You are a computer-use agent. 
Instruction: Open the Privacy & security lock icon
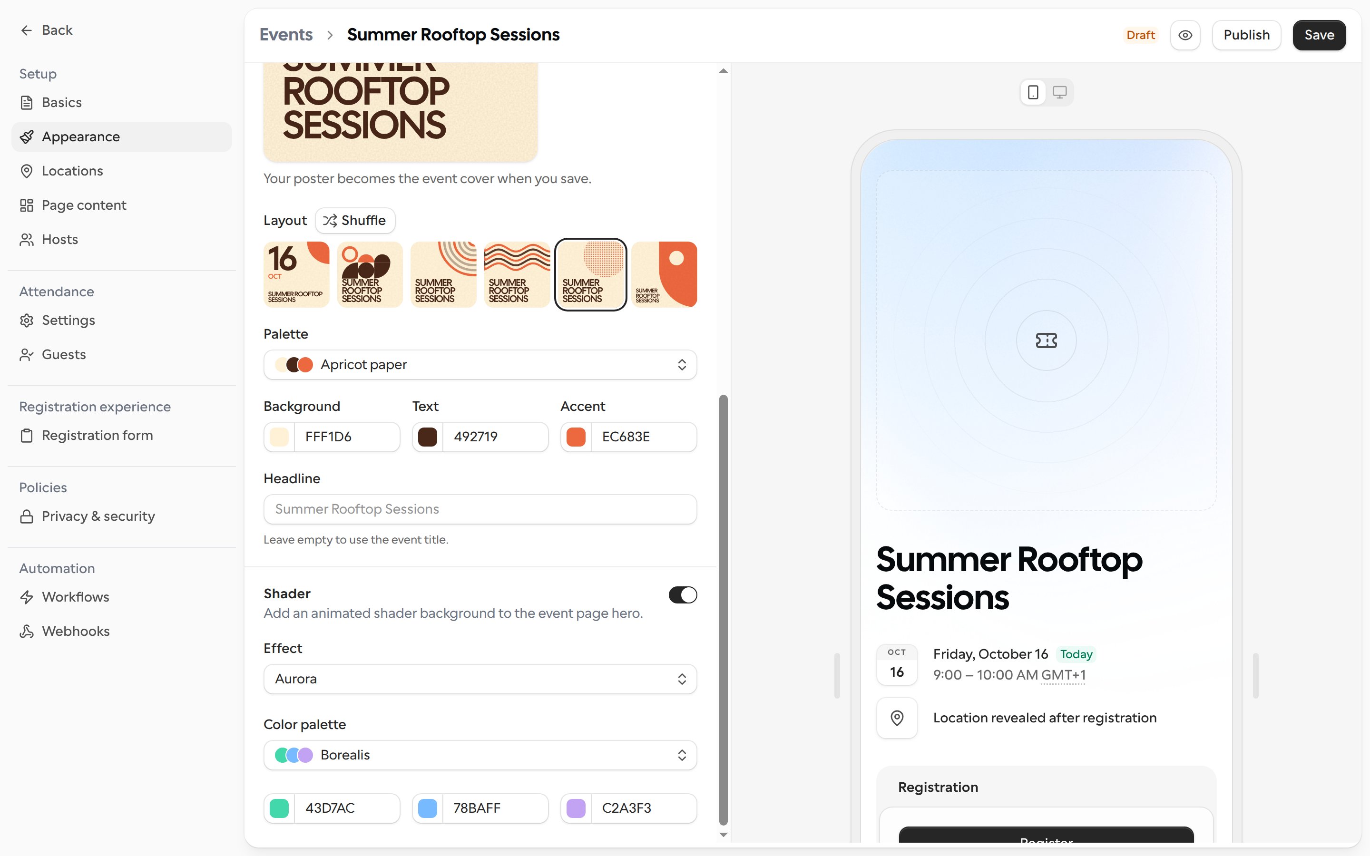[x=26, y=516]
